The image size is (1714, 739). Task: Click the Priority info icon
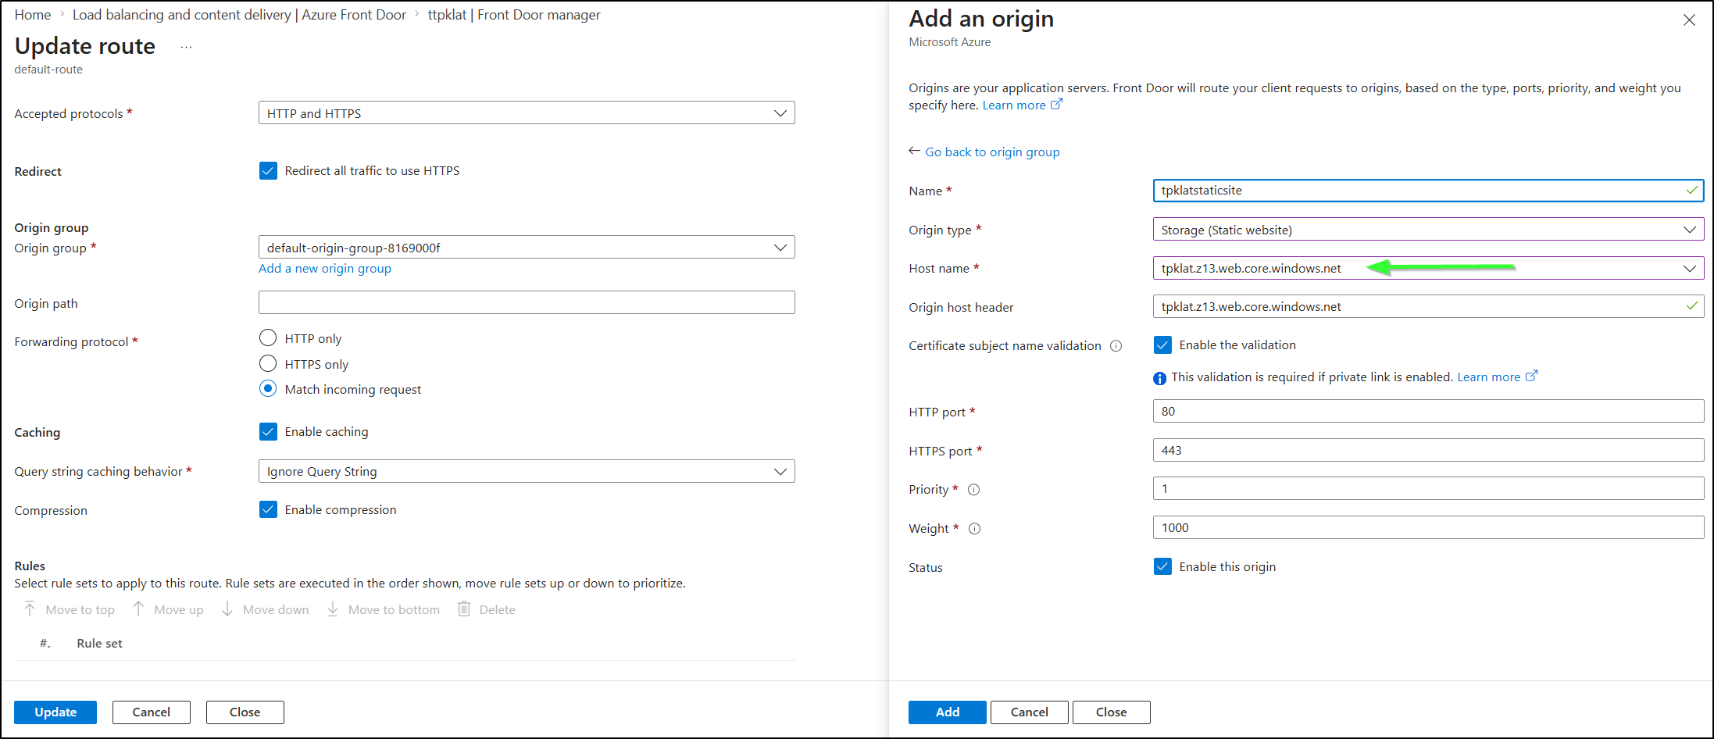[973, 490]
